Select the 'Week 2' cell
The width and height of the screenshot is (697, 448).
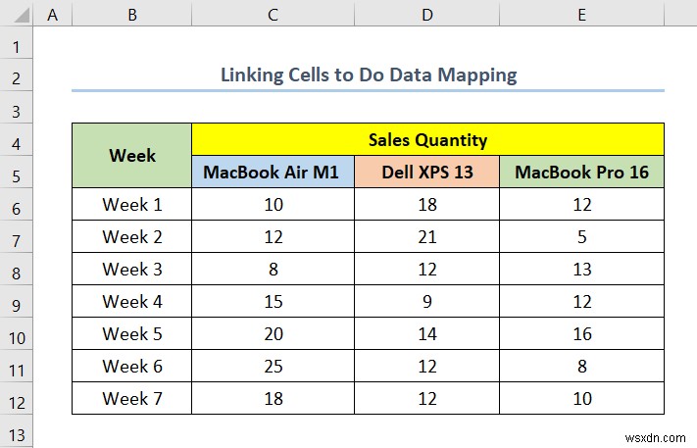coord(132,237)
